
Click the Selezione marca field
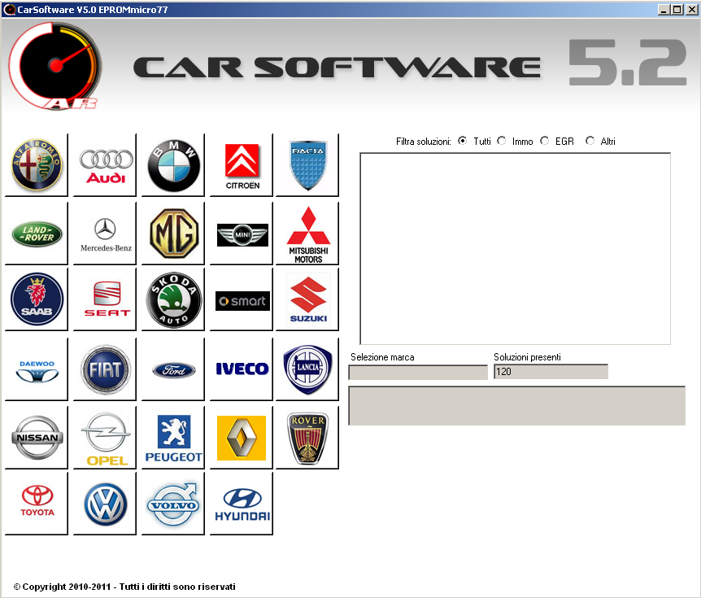pyautogui.click(x=418, y=372)
